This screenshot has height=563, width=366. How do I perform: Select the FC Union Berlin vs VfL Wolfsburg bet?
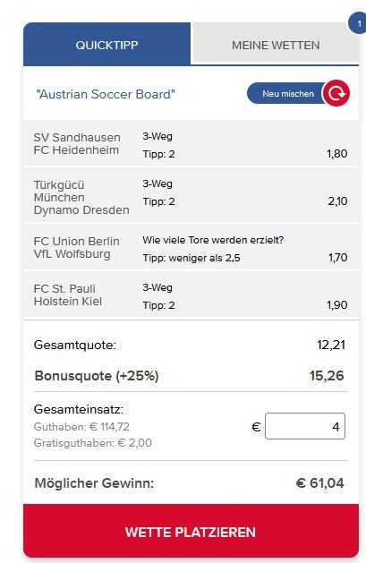point(191,247)
